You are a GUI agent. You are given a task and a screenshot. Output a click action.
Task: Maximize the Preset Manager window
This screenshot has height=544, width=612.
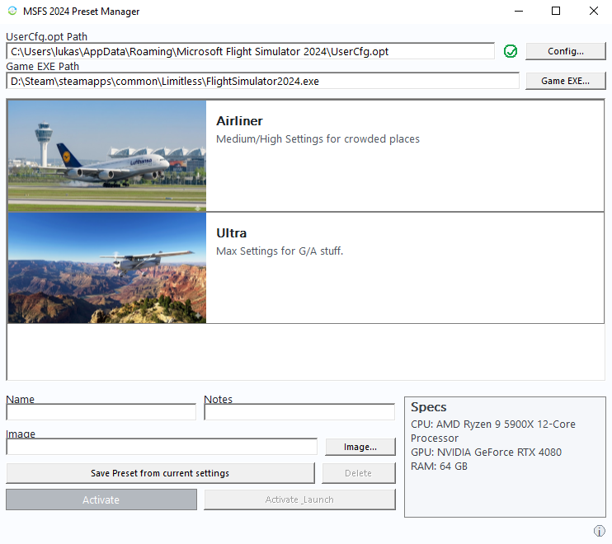point(556,12)
